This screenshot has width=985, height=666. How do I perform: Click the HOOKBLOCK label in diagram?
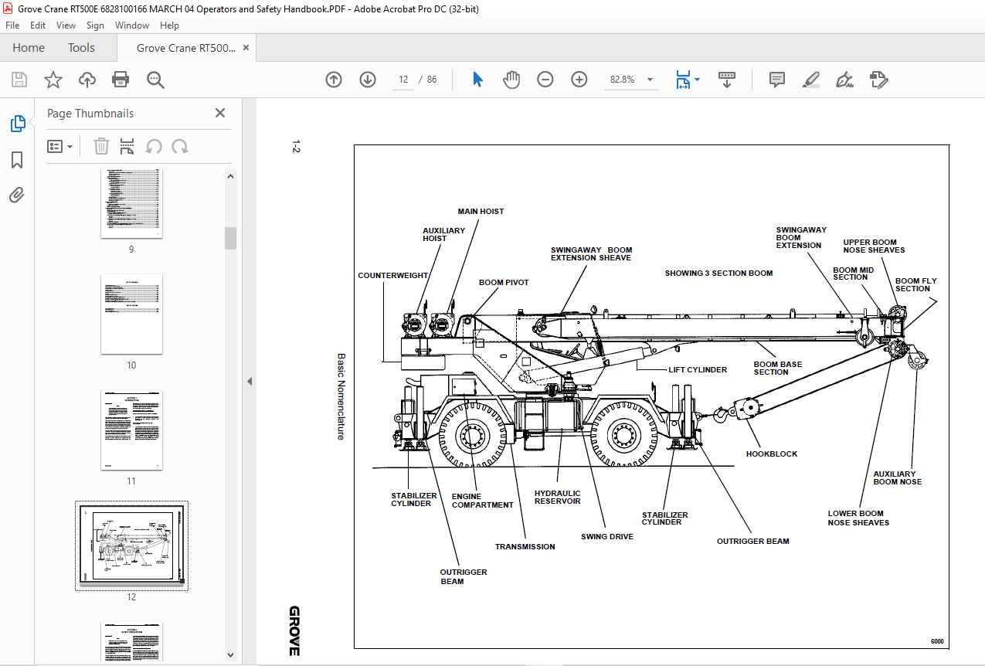coord(772,454)
